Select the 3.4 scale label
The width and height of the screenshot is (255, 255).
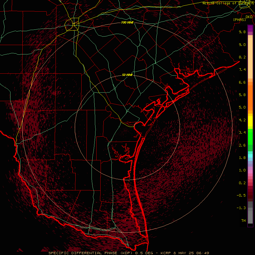coord(242,133)
